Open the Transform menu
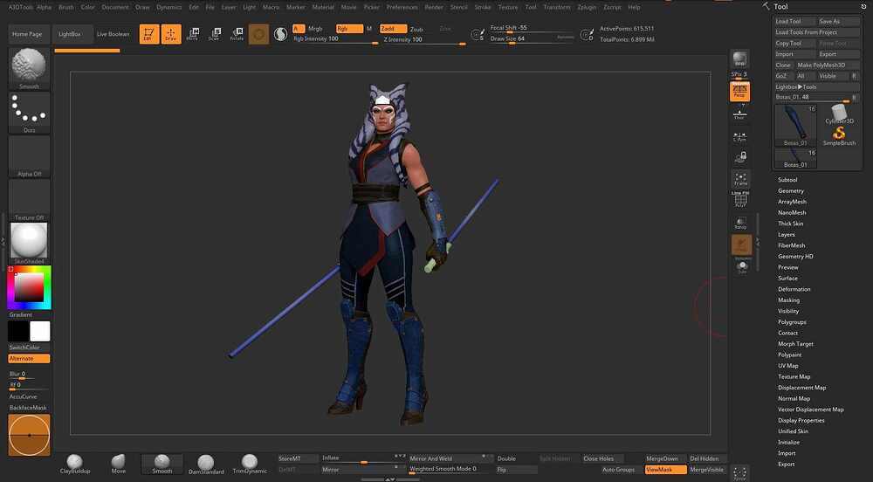873x482 pixels. (557, 7)
